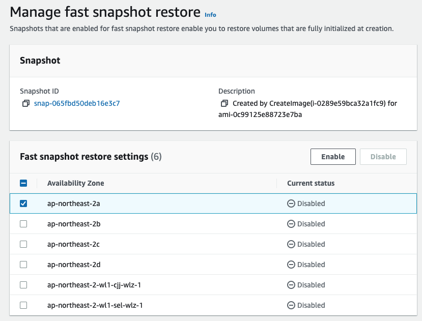Check the ap-northeast-2-wl1-cjj-wlz-1 checkbox

[23, 285]
